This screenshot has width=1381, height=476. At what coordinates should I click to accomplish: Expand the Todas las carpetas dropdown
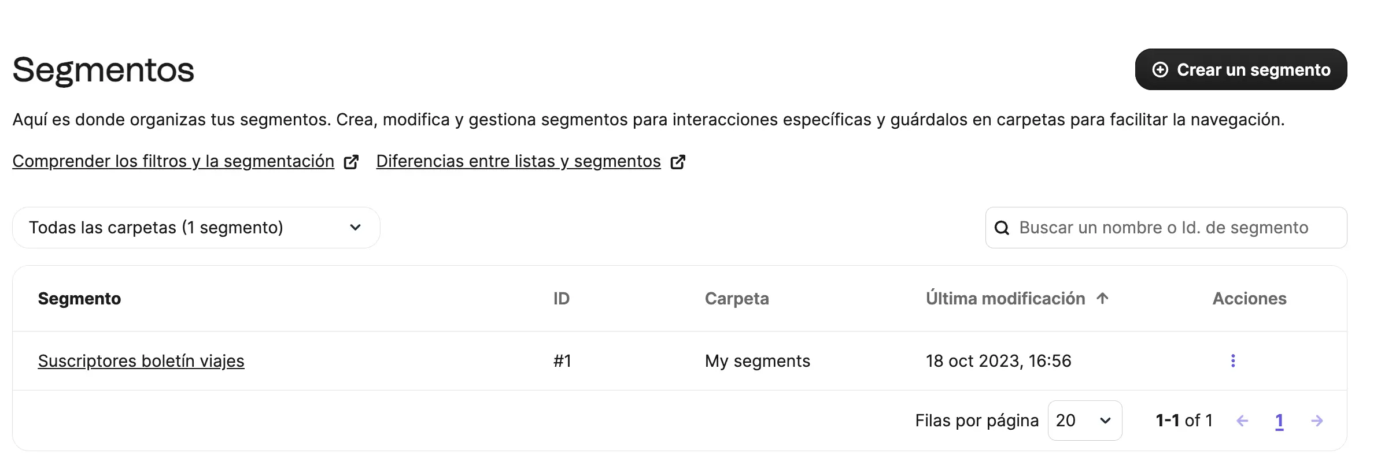[x=196, y=228]
